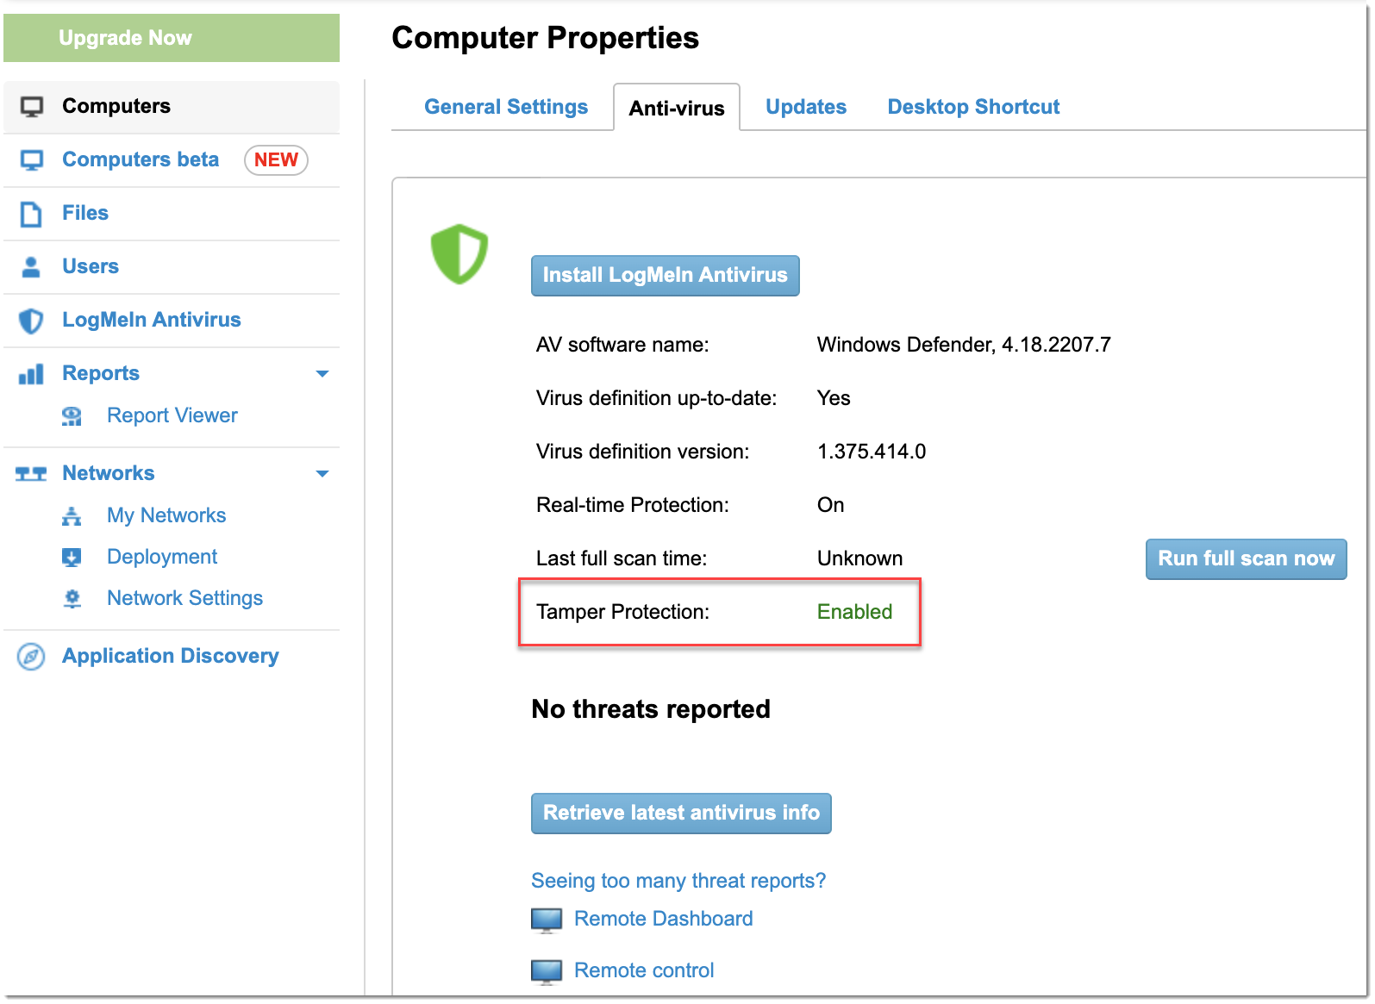This screenshot has height=1004, width=1375.
Task: Click the NEW badge beside Computers beta
Action: pyautogui.click(x=276, y=160)
